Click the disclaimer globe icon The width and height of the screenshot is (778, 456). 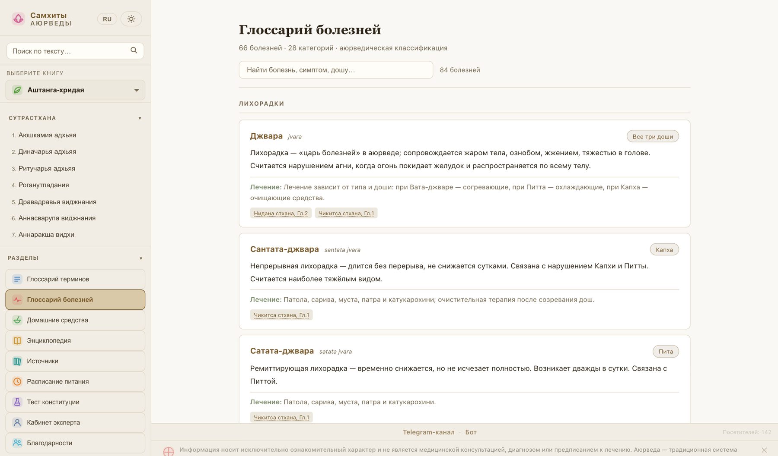(169, 451)
